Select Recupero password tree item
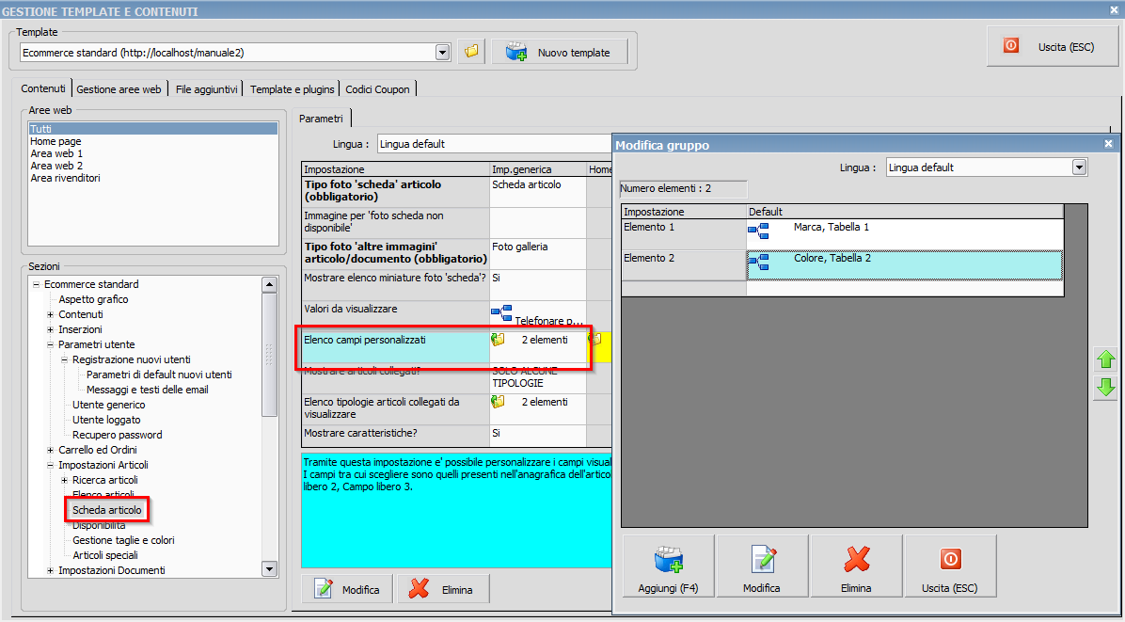This screenshot has width=1125, height=622. [117, 436]
